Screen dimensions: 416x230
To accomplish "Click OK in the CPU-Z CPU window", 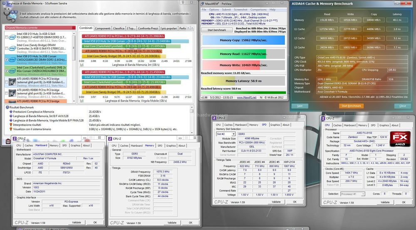I will pyautogui.click(x=404, y=202).
